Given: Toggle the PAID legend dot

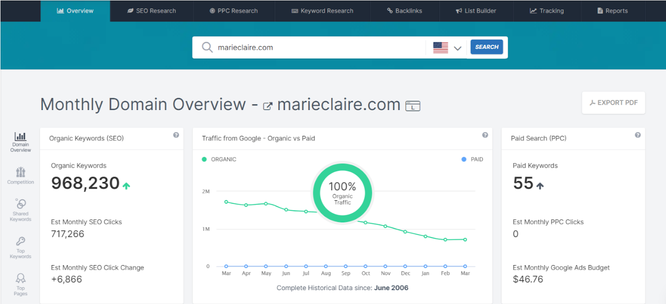Looking at the screenshot, I should pyautogui.click(x=464, y=159).
